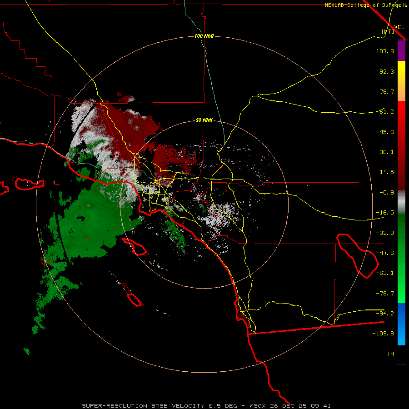
Task: Click the TH threshold label
Action: coord(390,354)
